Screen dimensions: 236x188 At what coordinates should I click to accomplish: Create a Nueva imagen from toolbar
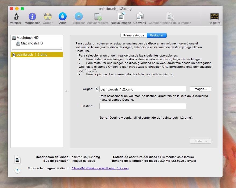[x=121, y=17]
